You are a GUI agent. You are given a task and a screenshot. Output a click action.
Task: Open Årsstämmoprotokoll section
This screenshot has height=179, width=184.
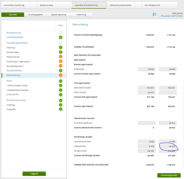click(x=16, y=100)
